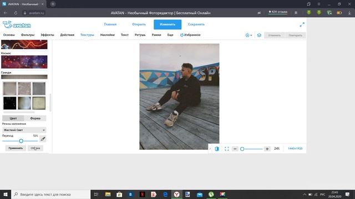
Task: Click the avatan.ru address field
Action: (x=34, y=13)
